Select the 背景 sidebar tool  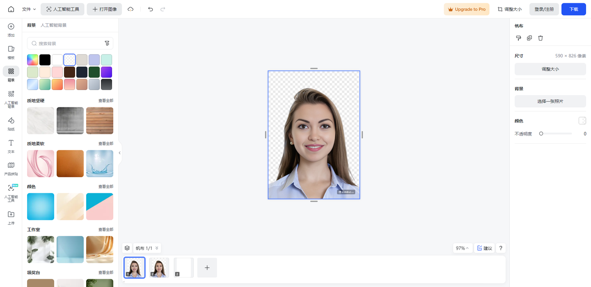click(x=11, y=75)
